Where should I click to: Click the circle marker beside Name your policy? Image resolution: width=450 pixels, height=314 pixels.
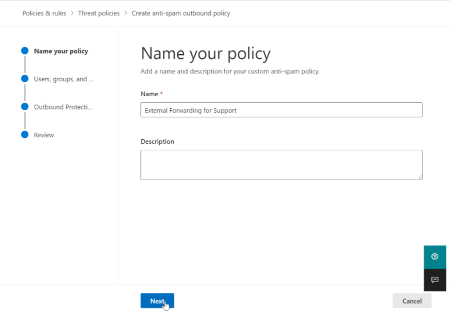(24, 51)
